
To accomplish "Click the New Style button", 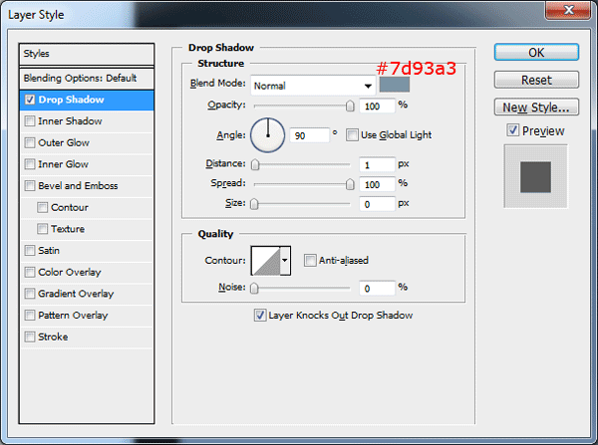I will tap(536, 107).
